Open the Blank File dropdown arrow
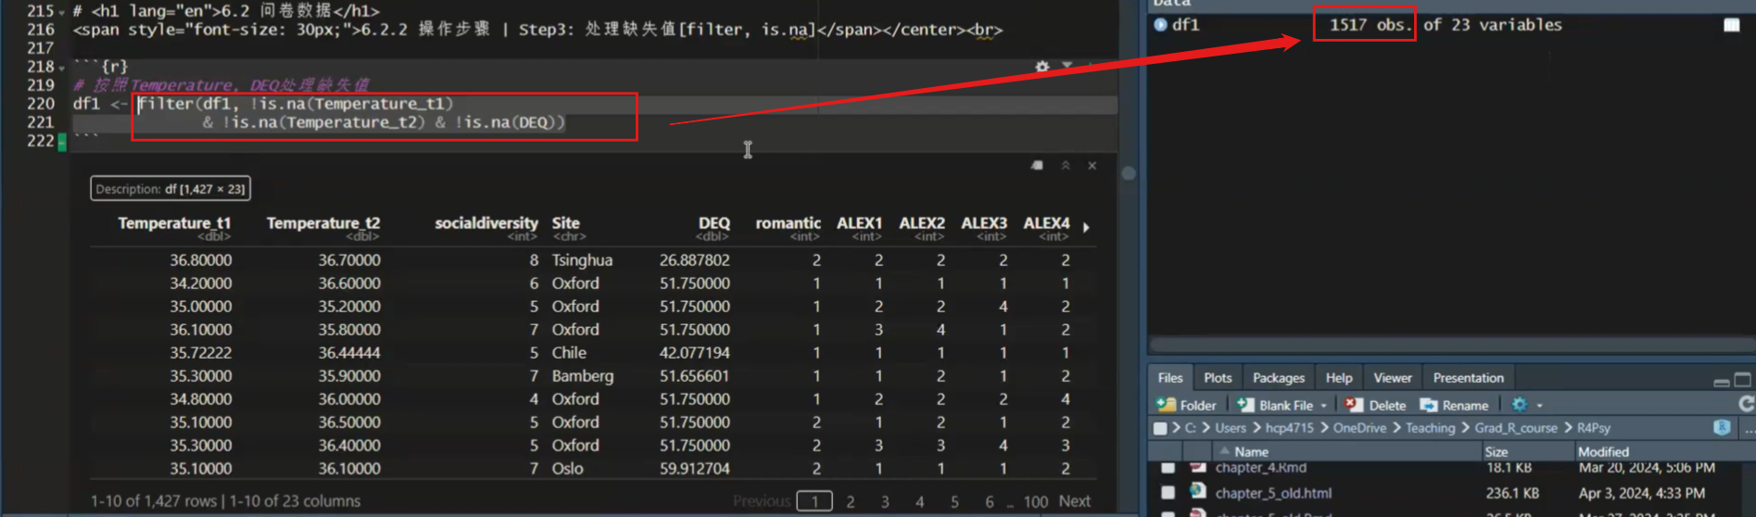The height and width of the screenshot is (517, 1756). pyautogui.click(x=1323, y=406)
